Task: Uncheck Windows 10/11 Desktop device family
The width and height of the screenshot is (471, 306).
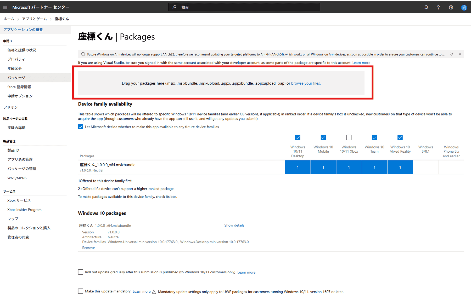Action: tap(298, 137)
